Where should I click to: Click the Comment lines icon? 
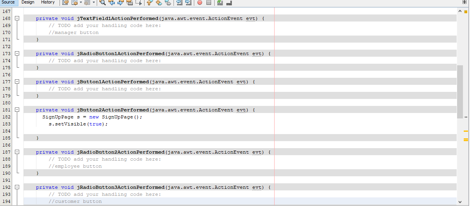pyautogui.click(x=220, y=3)
